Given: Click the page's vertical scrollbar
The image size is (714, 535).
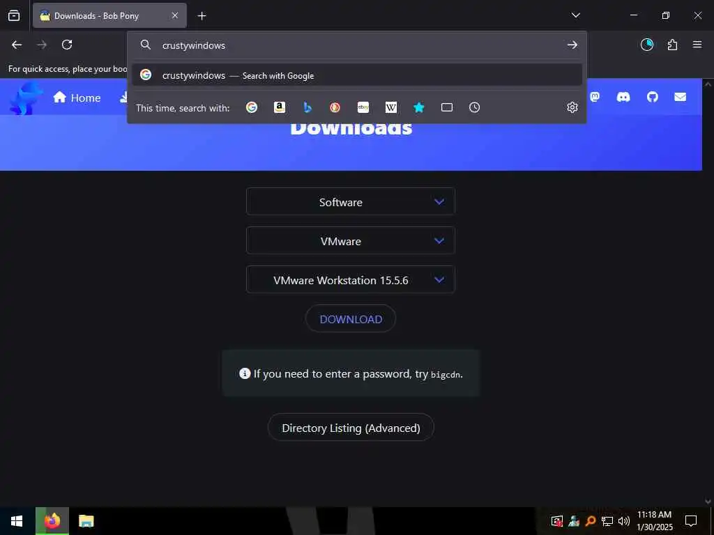Looking at the screenshot, I should pyautogui.click(x=708, y=291).
